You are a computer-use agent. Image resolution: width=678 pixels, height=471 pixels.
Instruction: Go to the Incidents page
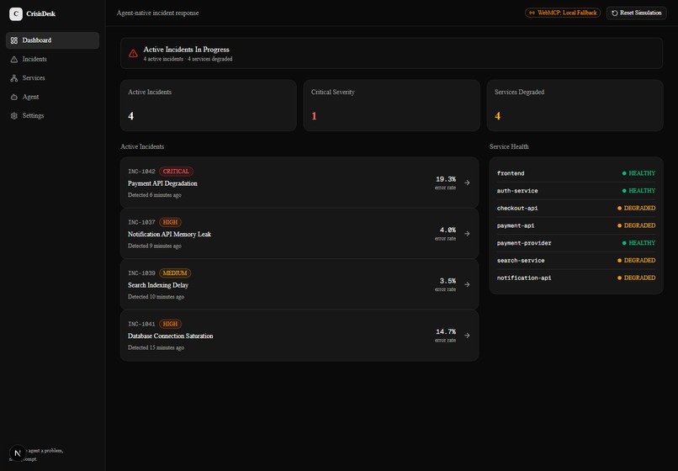pyautogui.click(x=52, y=59)
